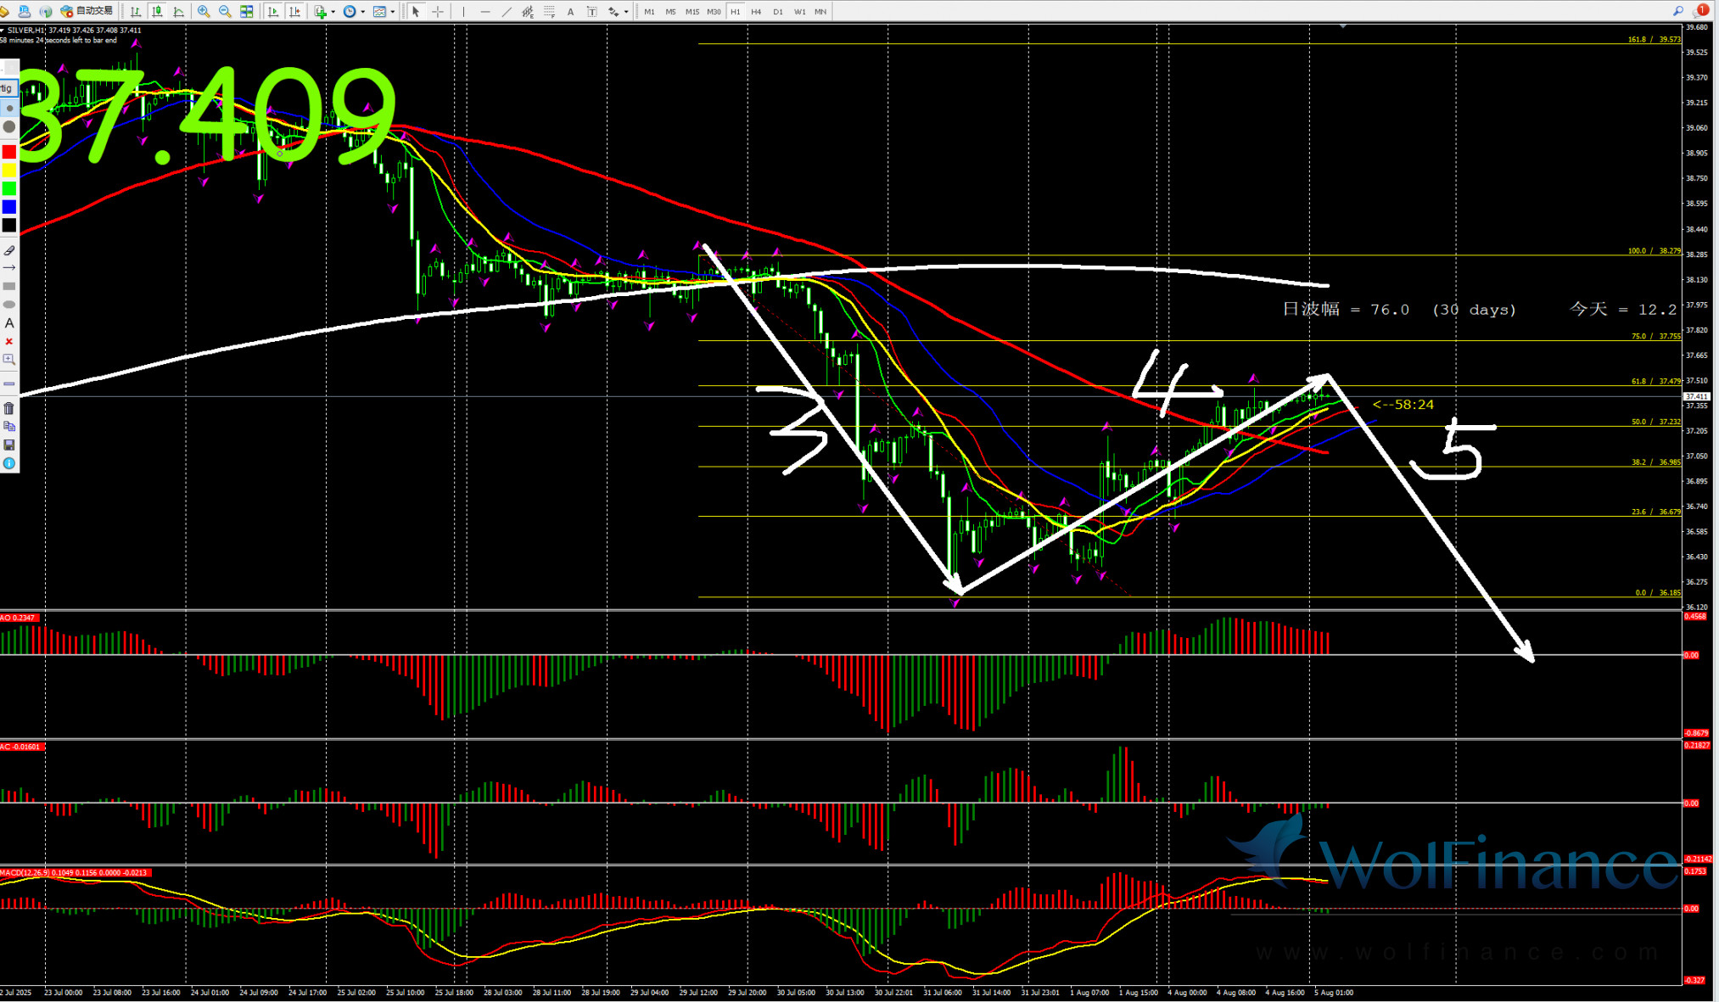
Task: Select the H1 timeframe
Action: pos(735,12)
